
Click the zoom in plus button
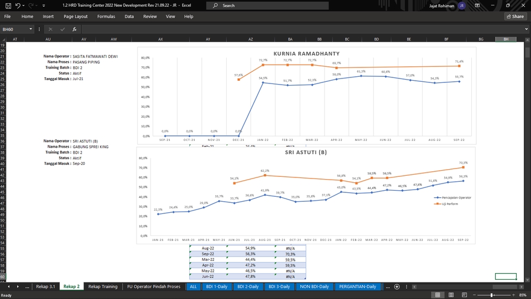pyautogui.click(x=513, y=295)
